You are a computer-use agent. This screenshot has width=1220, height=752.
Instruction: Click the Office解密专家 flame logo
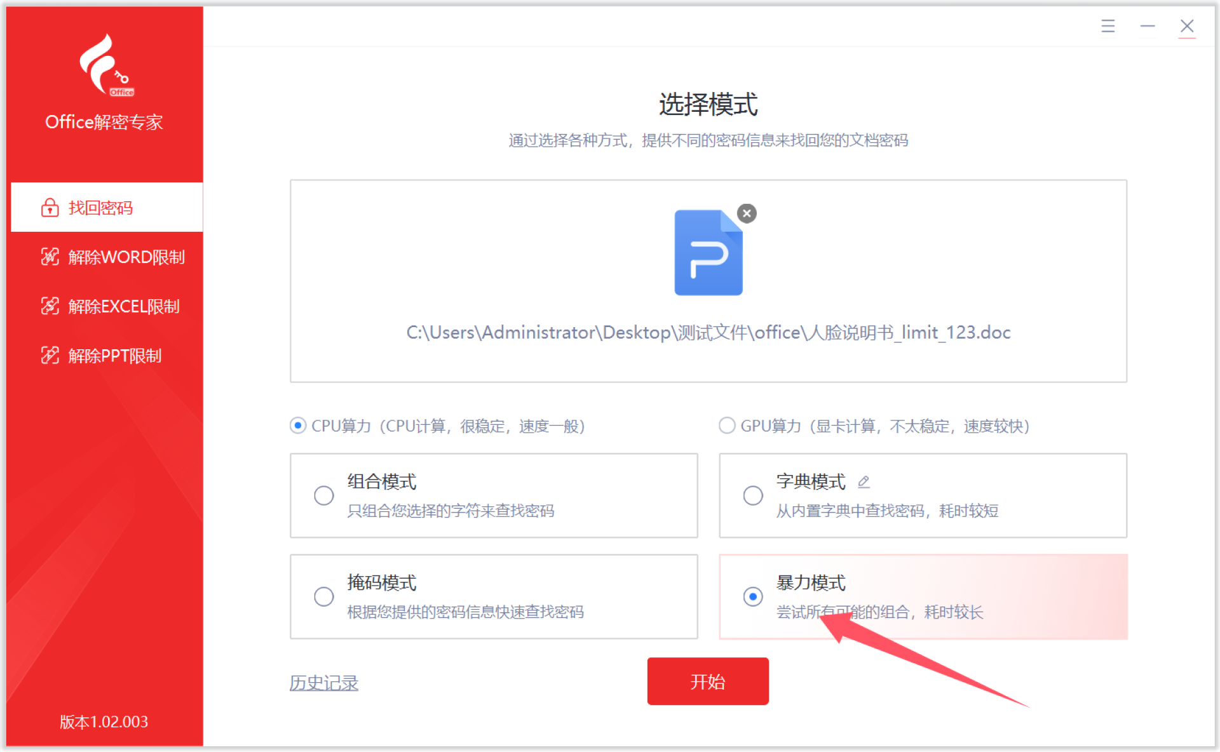coord(105,65)
